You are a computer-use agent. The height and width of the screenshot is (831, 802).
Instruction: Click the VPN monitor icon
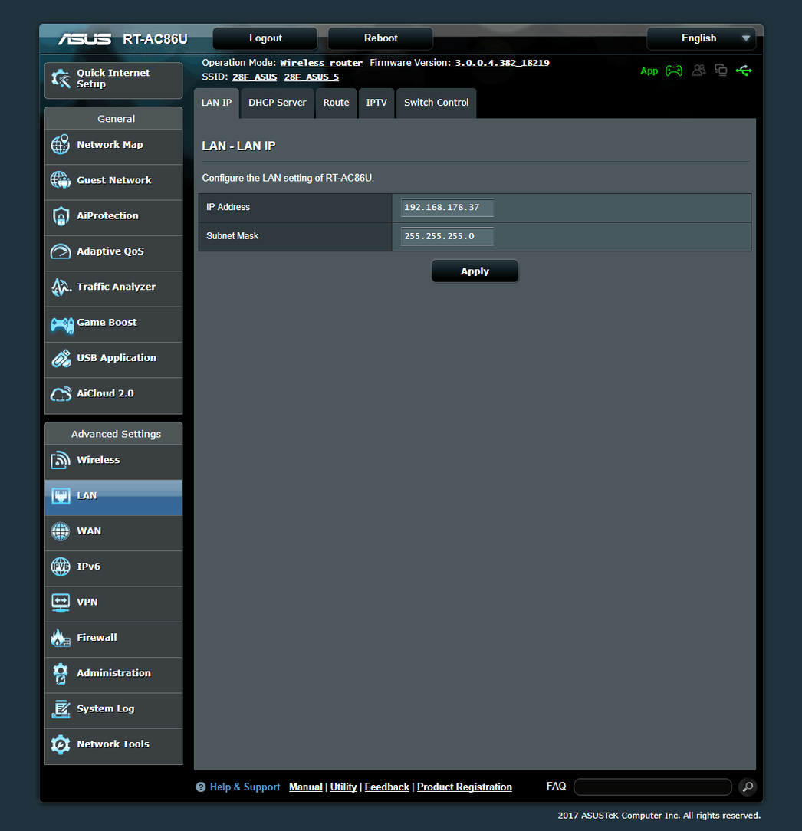61,602
